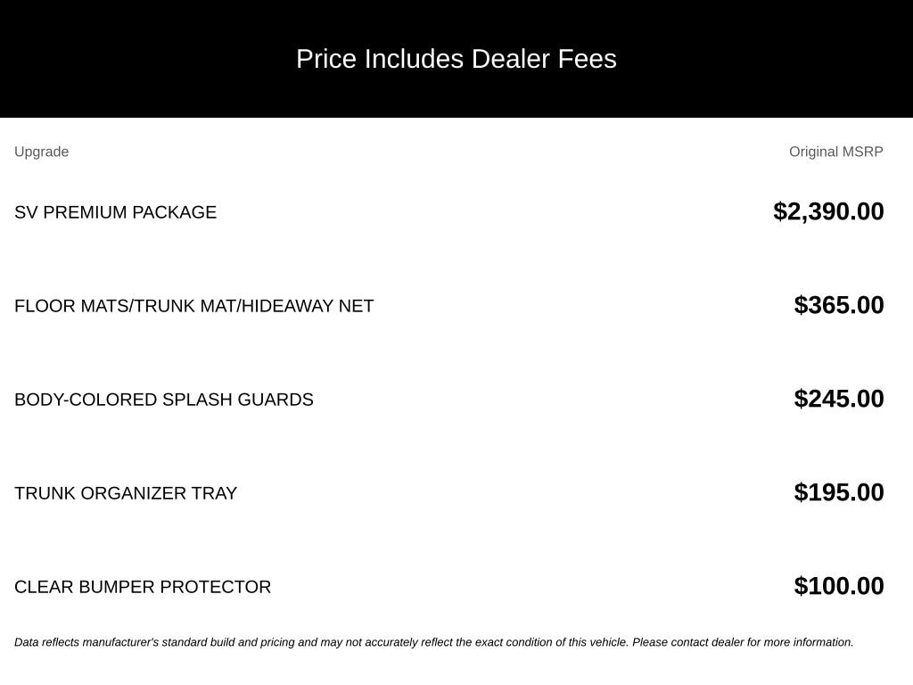Click the Original MSRP column header
The width and height of the screenshot is (913, 685).
click(x=836, y=152)
